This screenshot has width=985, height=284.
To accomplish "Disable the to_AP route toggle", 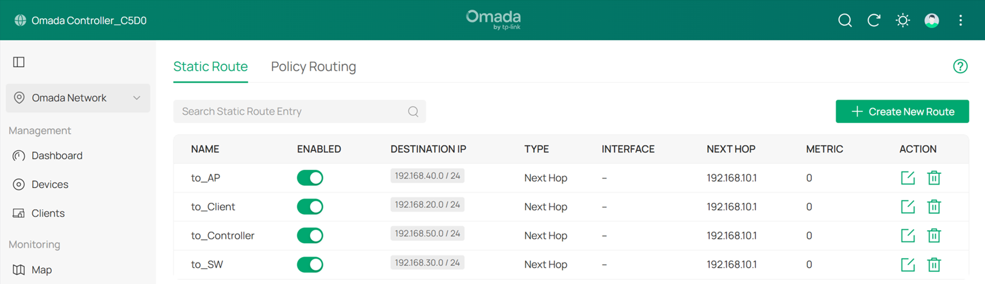I will tap(310, 178).
